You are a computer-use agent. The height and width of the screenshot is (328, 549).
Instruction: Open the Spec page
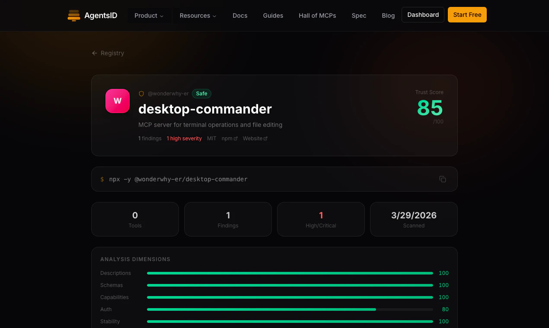pos(359,15)
